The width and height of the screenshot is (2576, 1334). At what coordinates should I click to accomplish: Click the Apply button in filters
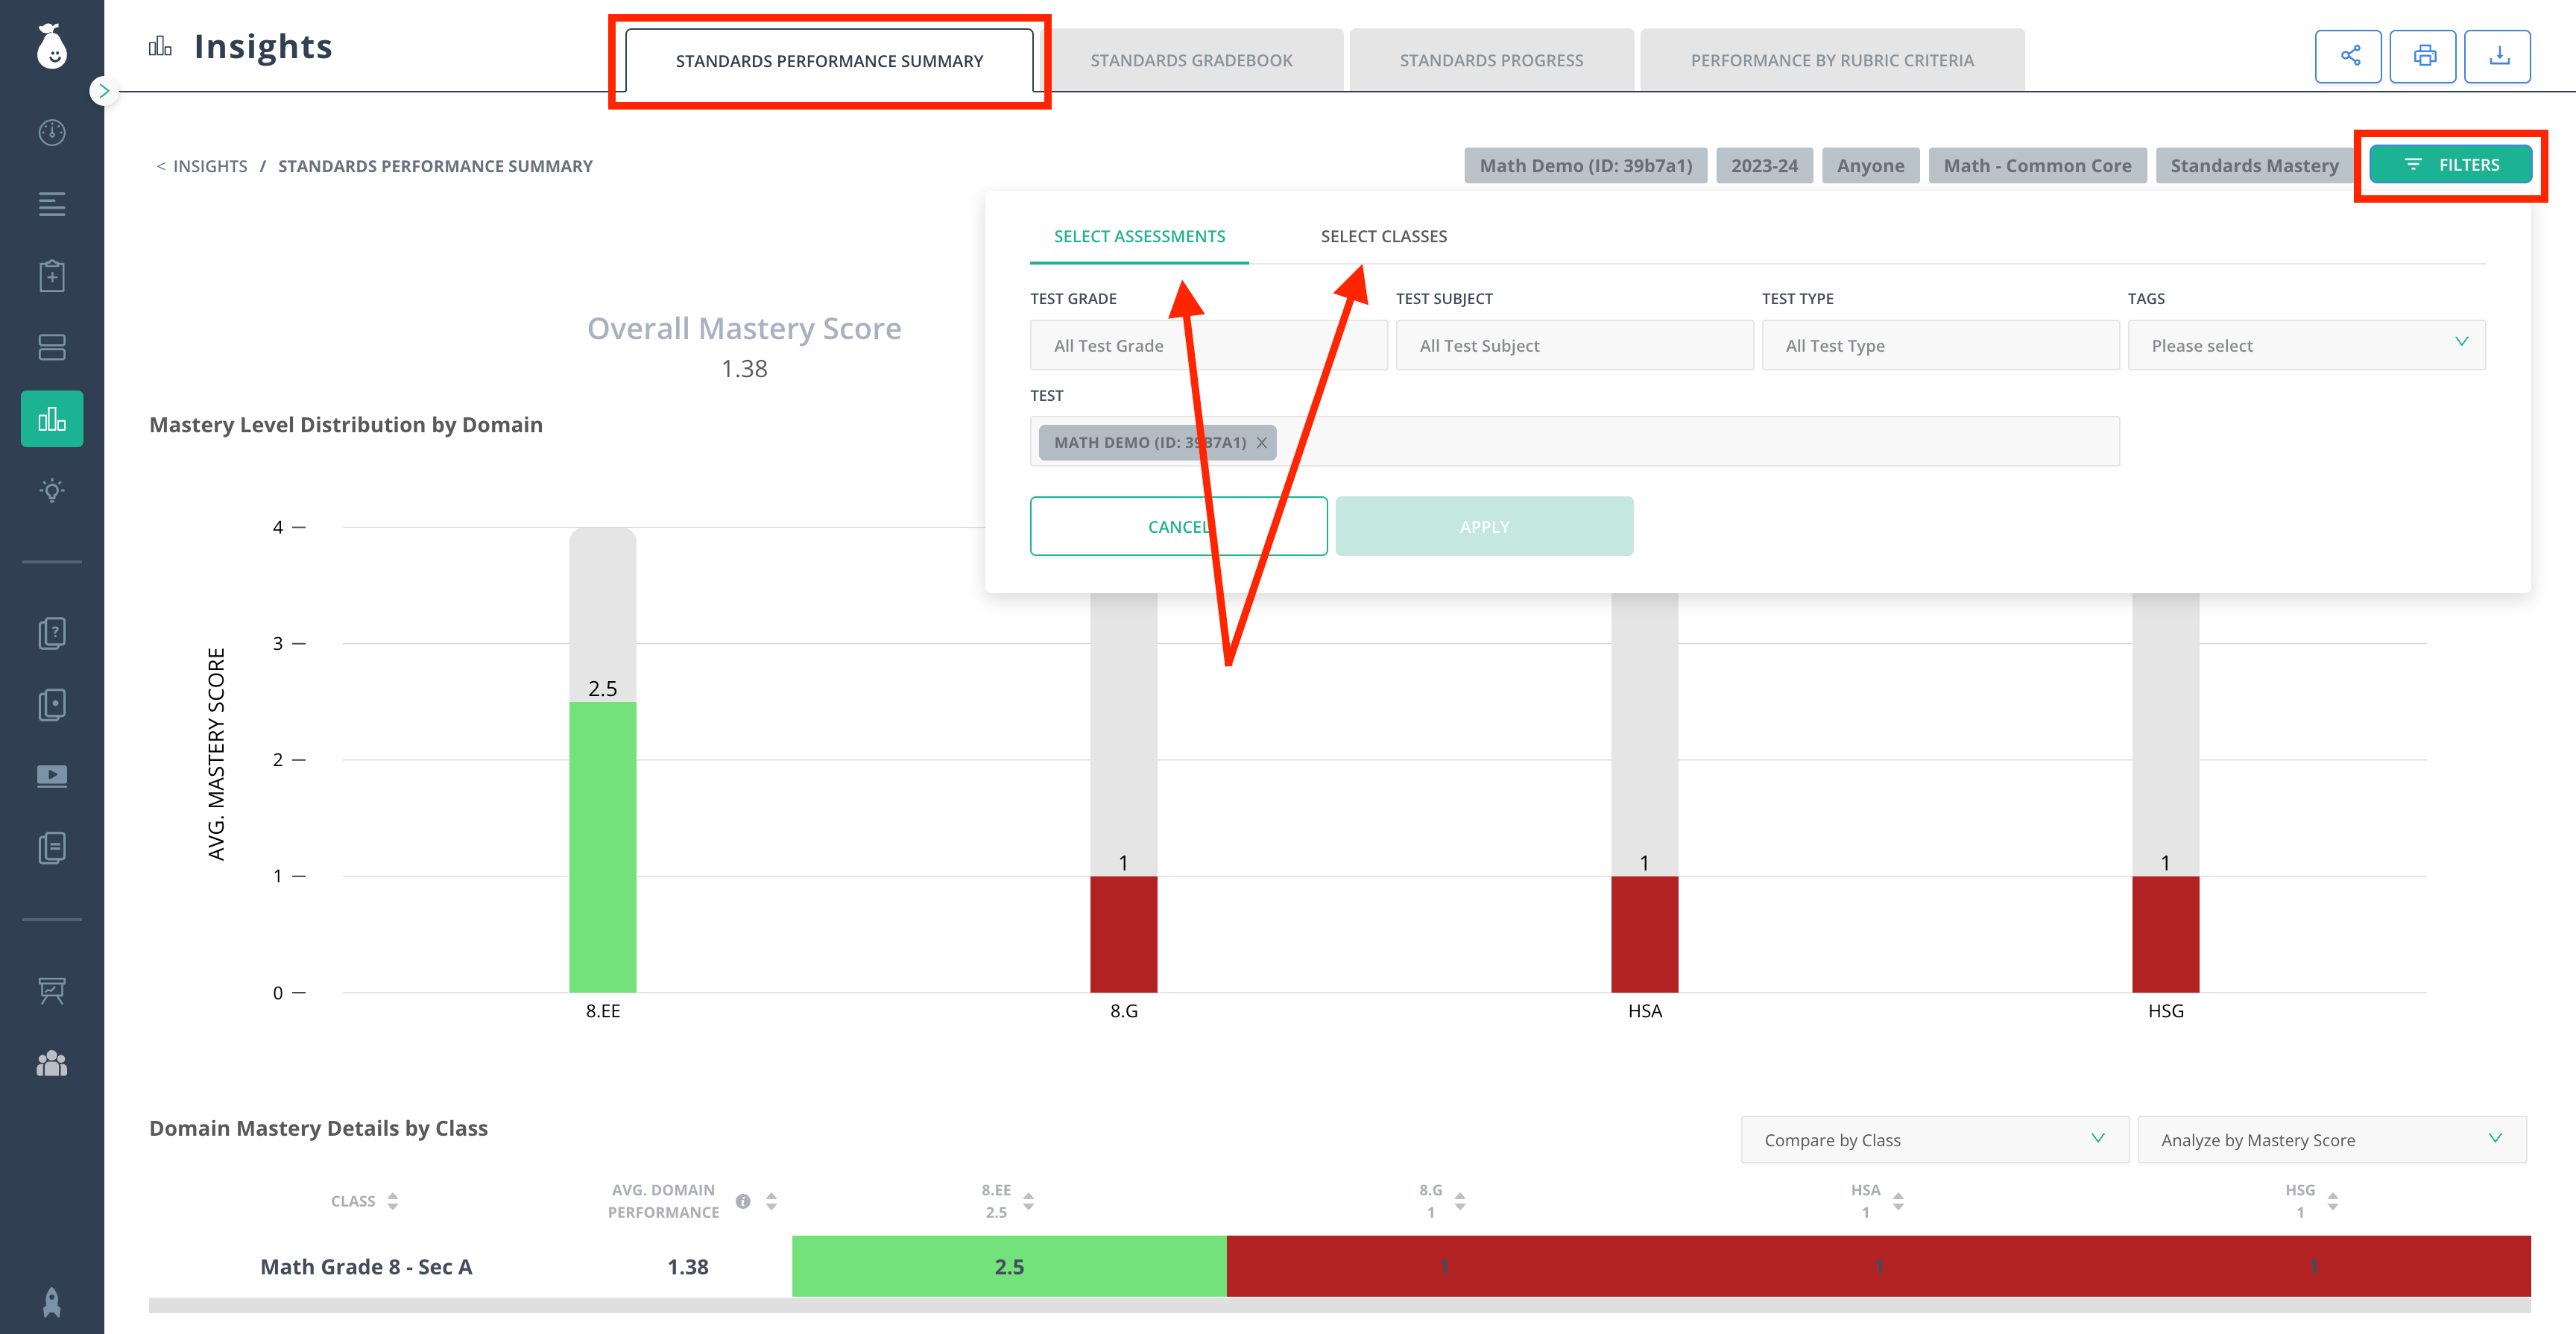(x=1484, y=526)
